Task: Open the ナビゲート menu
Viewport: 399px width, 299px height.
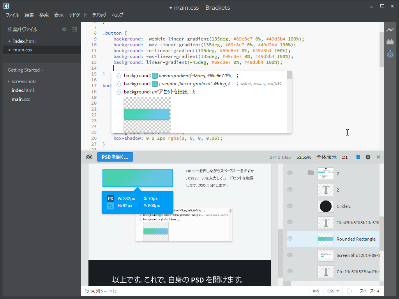Action: tap(78, 15)
